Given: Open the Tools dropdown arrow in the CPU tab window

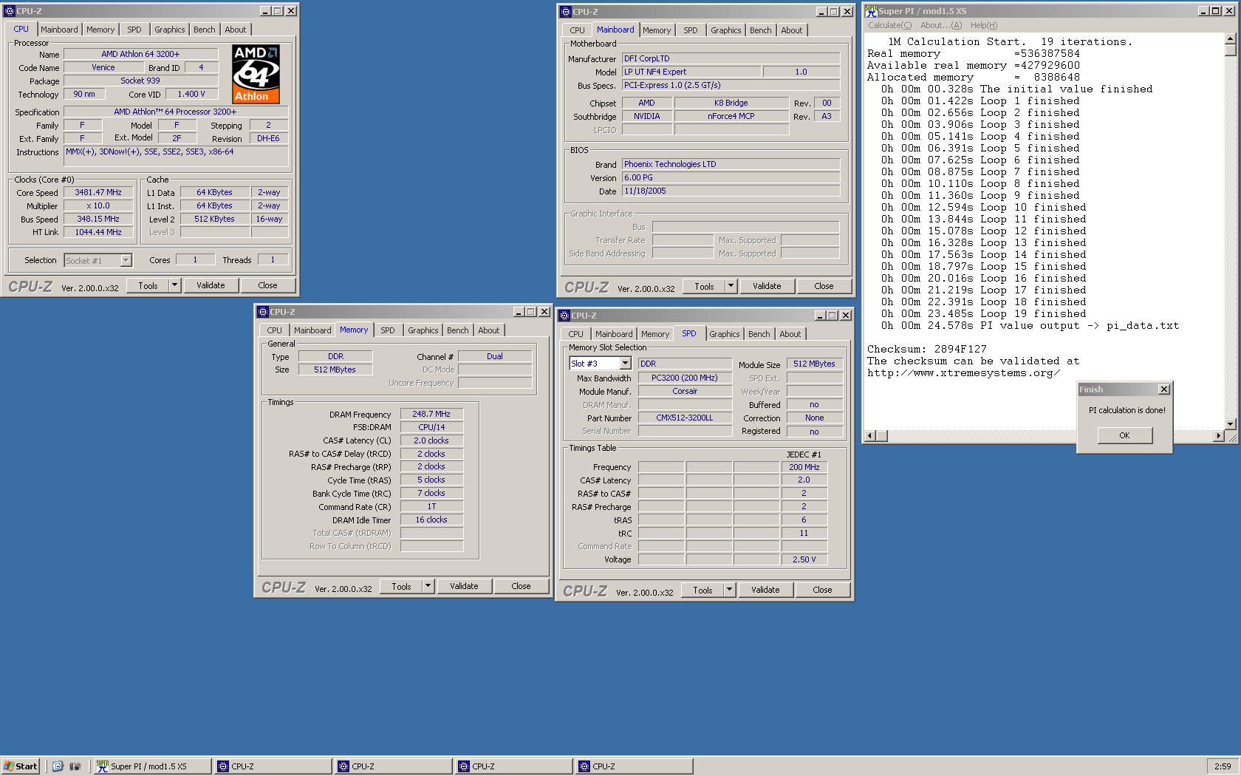Looking at the screenshot, I should click(175, 285).
